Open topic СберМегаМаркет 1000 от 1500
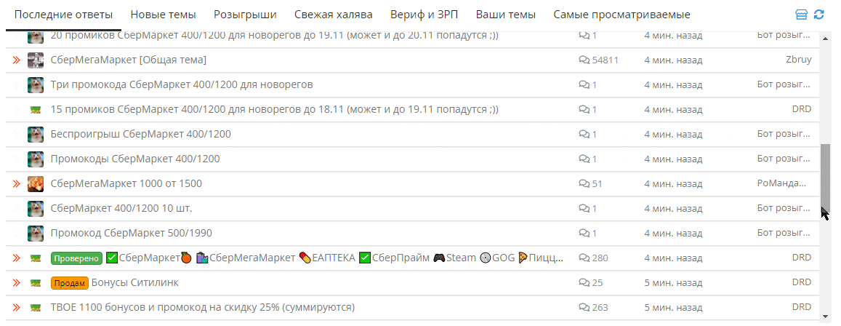Image resolution: width=841 pixels, height=326 pixels. 126,183
